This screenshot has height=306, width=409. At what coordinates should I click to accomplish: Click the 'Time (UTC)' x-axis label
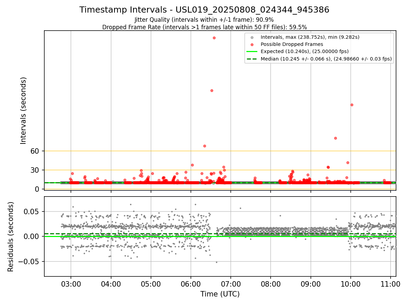point(220,294)
